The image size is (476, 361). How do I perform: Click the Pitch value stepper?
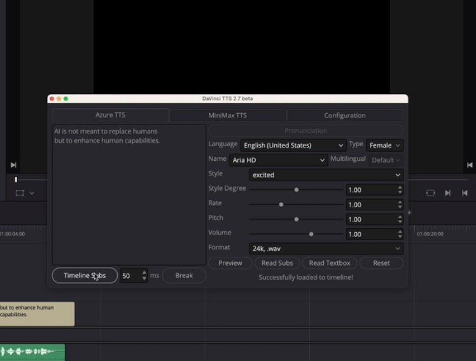coord(400,219)
